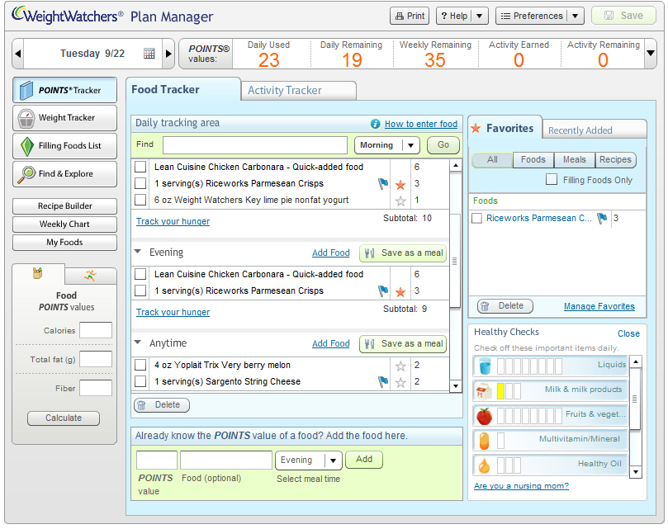The height and width of the screenshot is (529, 668).
Task: Star the Key lime pie nonfat yogurt
Action: (x=400, y=201)
